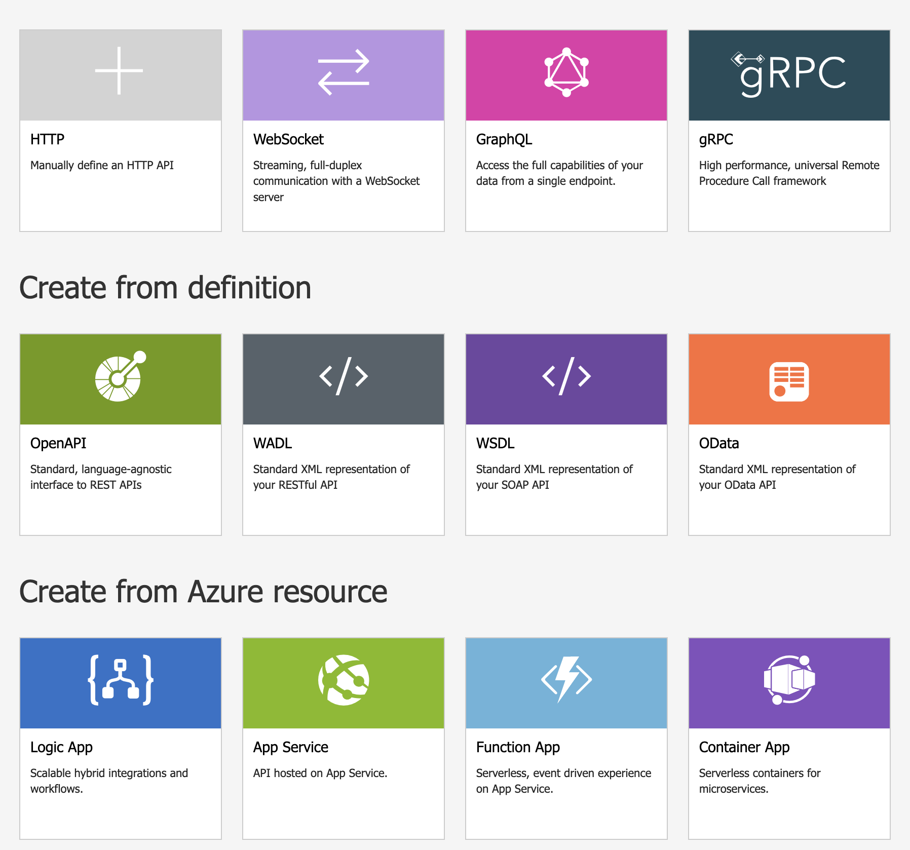Click 'Serverless containers for microservices.' text
The width and height of the screenshot is (910, 850).
tap(760, 781)
